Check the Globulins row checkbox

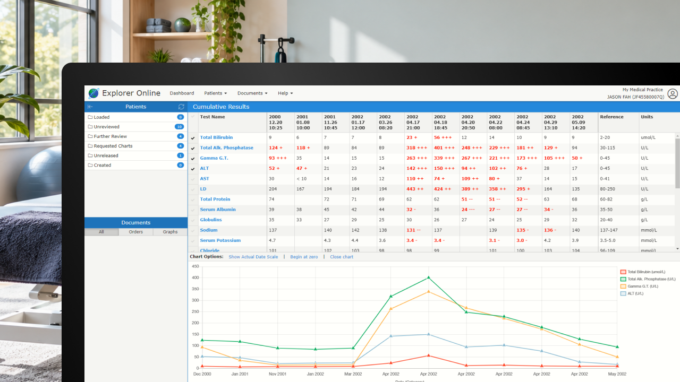[x=193, y=220]
